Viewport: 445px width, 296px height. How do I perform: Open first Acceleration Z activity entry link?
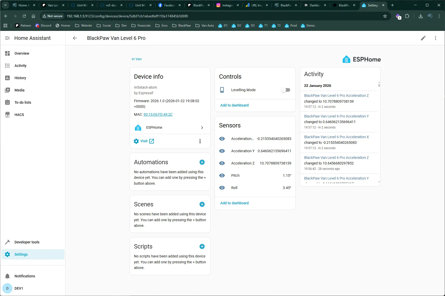click(x=336, y=96)
